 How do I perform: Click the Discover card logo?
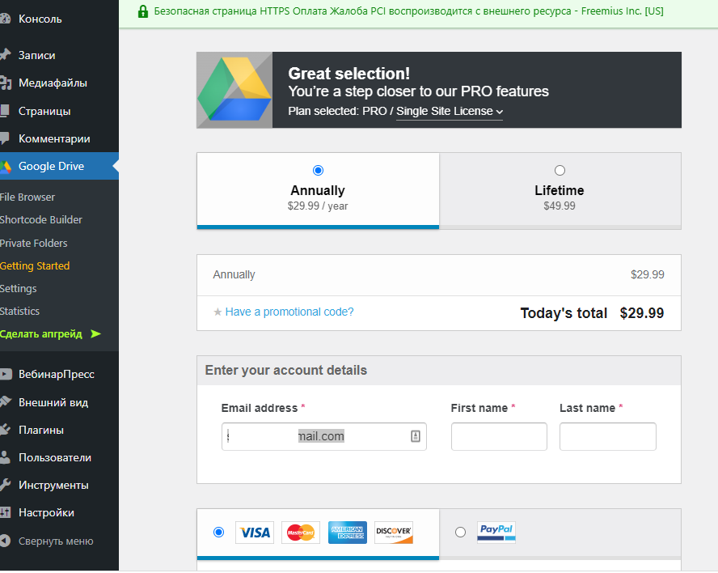394,533
